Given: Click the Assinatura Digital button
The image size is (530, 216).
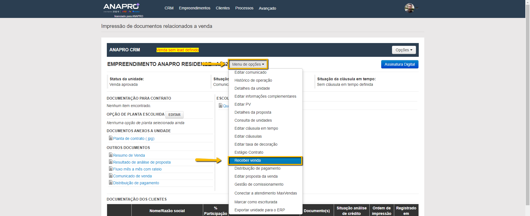Looking at the screenshot, I should pos(399,64).
